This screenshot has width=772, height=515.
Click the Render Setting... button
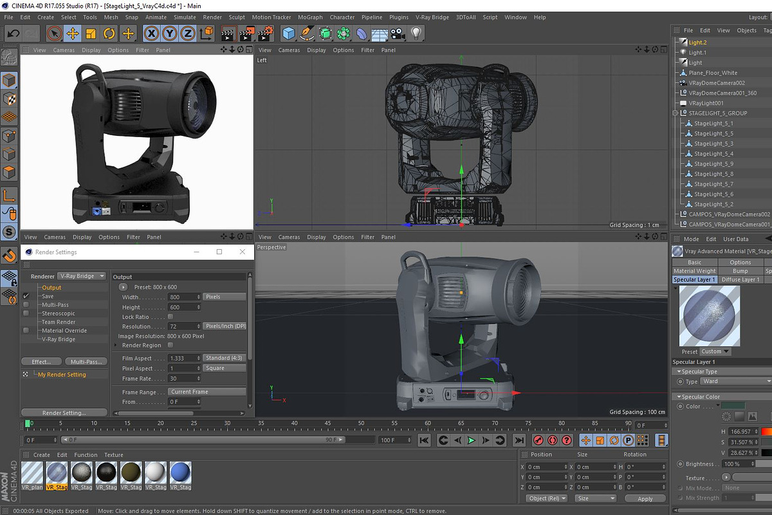coord(64,413)
